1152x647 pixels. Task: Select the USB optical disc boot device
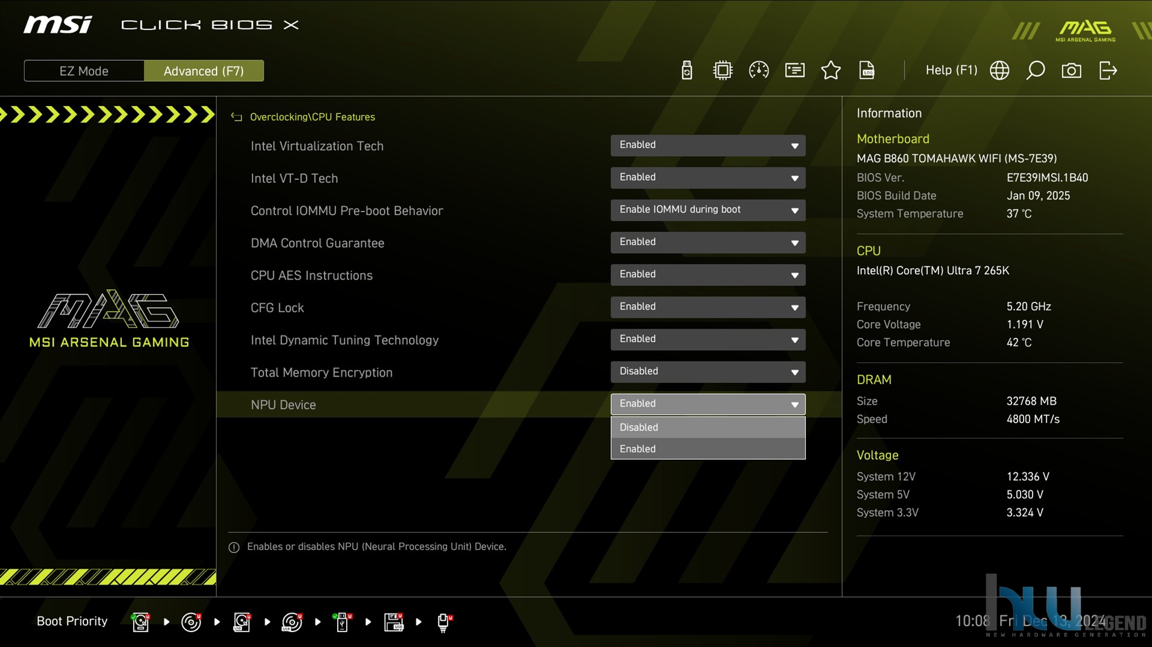292,622
